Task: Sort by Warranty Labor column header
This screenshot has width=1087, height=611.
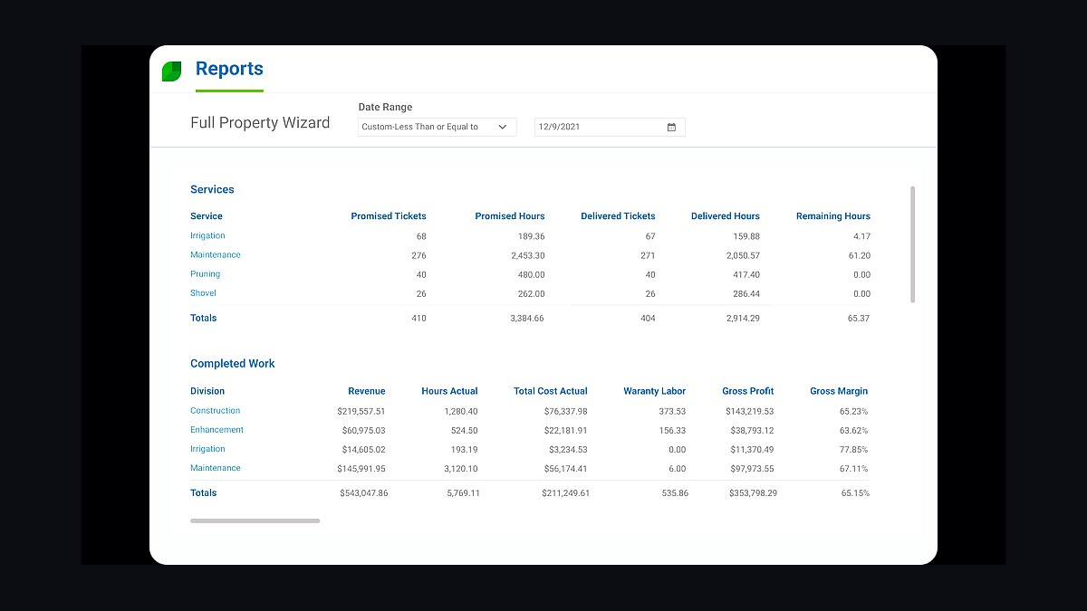Action: [654, 391]
